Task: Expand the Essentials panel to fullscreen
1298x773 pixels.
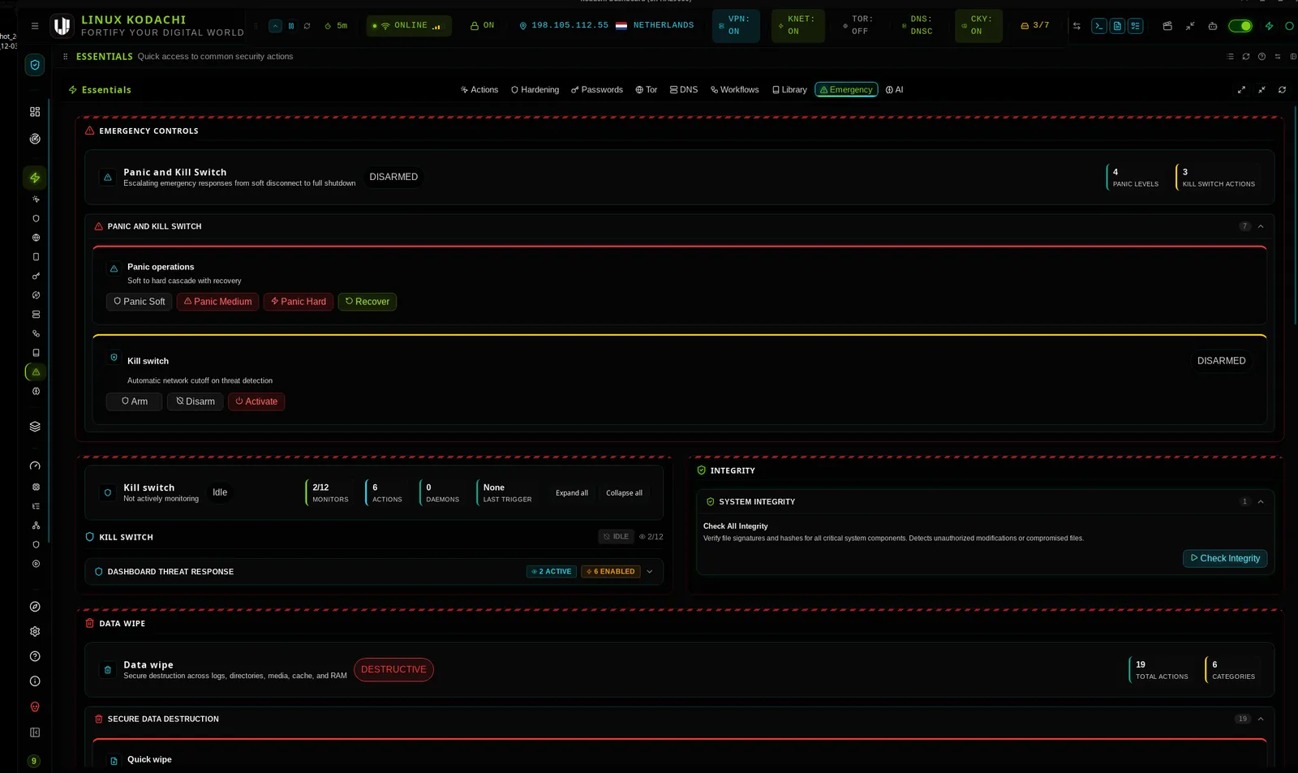Action: pyautogui.click(x=1241, y=90)
